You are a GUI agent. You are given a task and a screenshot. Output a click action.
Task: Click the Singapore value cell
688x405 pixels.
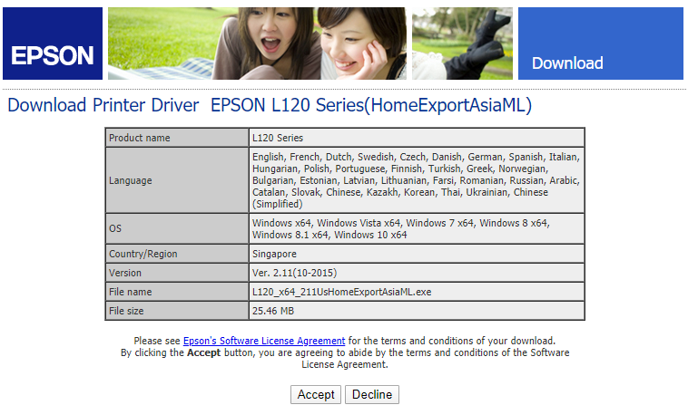tap(417, 254)
